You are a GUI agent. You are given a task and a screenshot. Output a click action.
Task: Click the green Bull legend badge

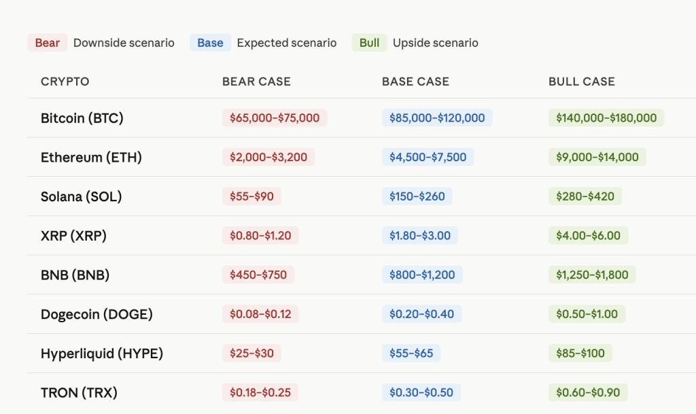tap(369, 43)
